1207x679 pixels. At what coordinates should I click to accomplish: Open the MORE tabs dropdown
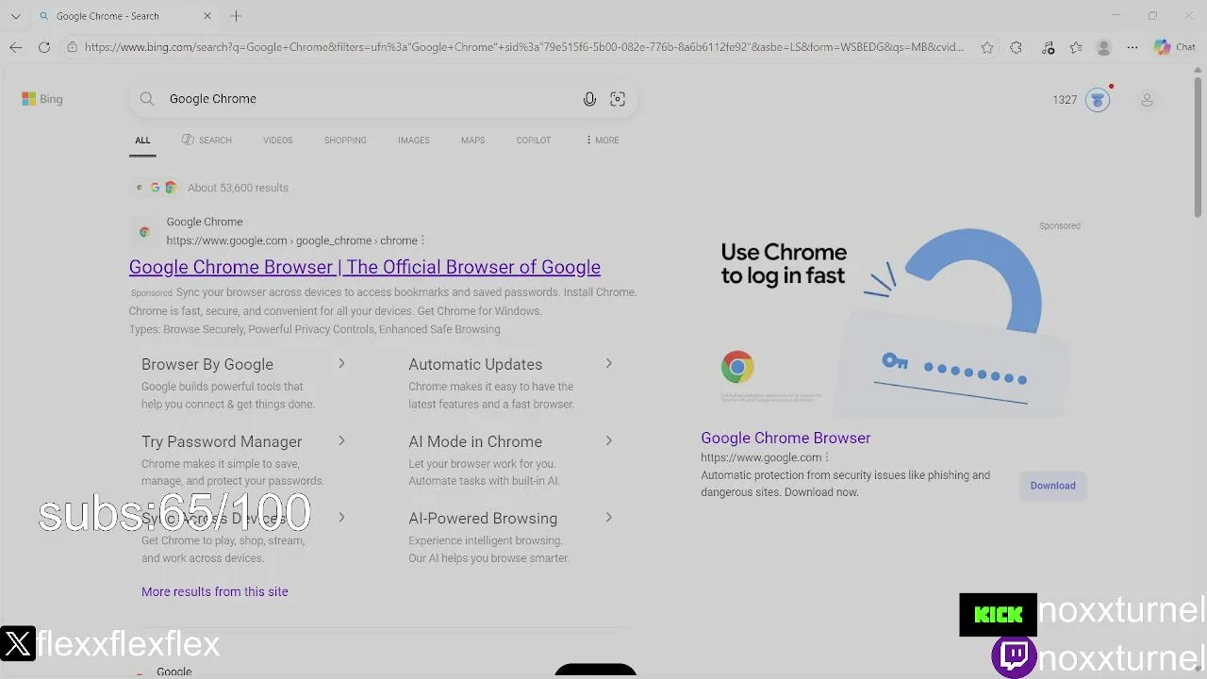(x=603, y=141)
